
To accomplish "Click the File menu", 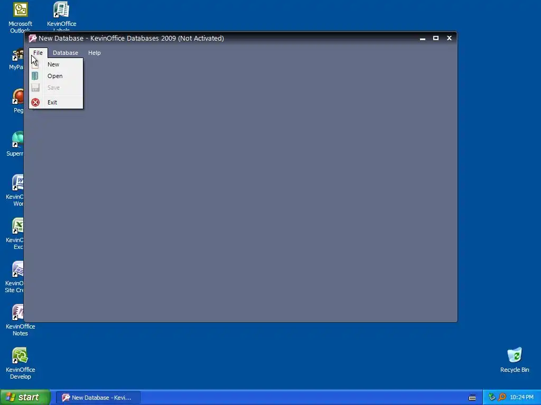I will pos(38,53).
